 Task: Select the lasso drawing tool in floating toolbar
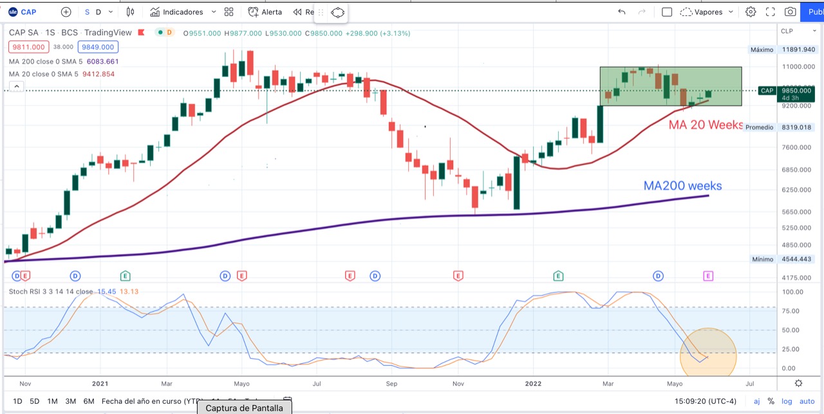[338, 12]
